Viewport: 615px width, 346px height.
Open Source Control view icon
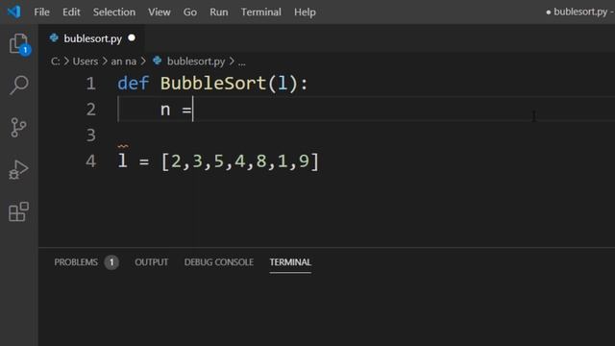[x=18, y=128]
